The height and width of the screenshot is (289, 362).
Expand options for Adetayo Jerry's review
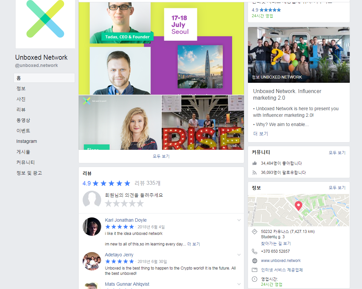pos(239,255)
